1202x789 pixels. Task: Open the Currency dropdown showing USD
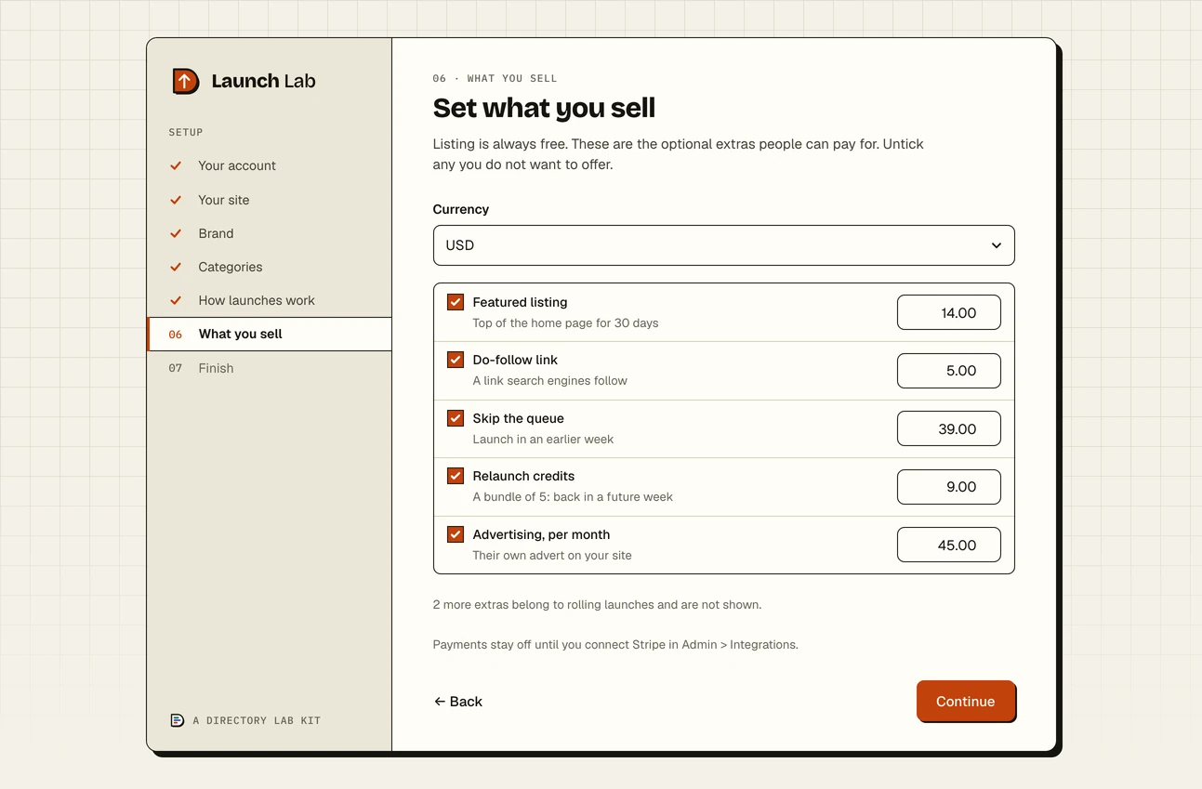723,245
